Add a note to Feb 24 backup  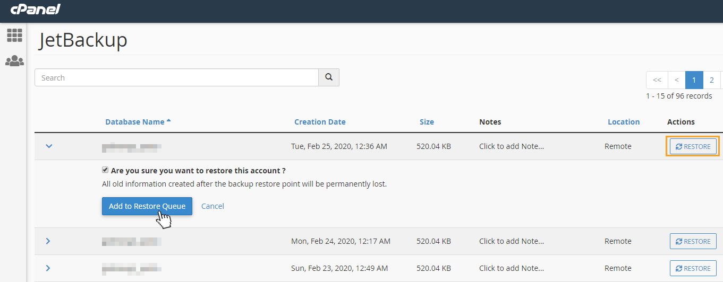pos(511,241)
